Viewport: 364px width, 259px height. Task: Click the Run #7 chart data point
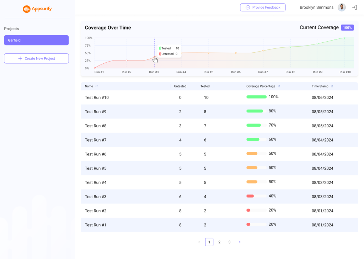coord(263,51)
